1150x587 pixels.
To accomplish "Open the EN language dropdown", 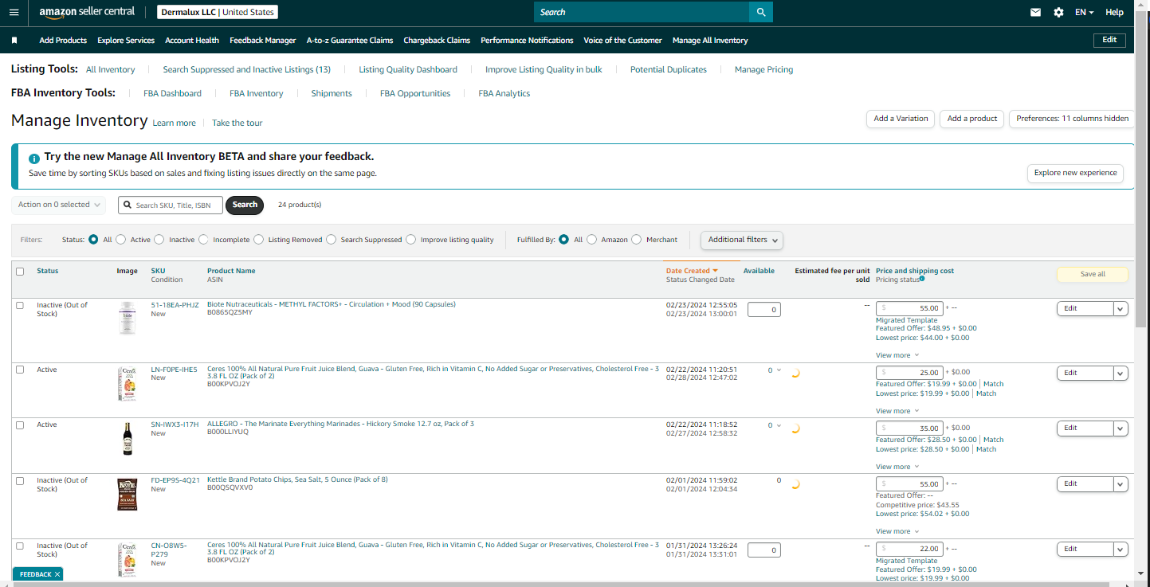I will (x=1084, y=12).
